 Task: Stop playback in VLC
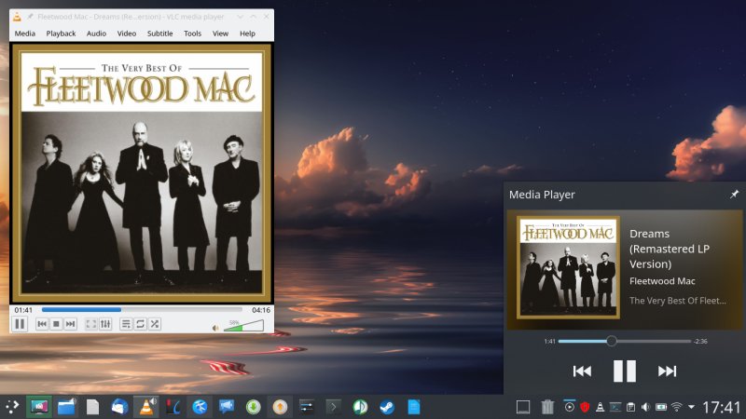pos(56,324)
